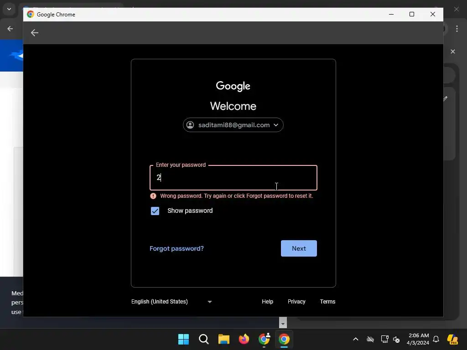The height and width of the screenshot is (350, 467).
Task: Show hidden system tray icons
Action: 356,339
